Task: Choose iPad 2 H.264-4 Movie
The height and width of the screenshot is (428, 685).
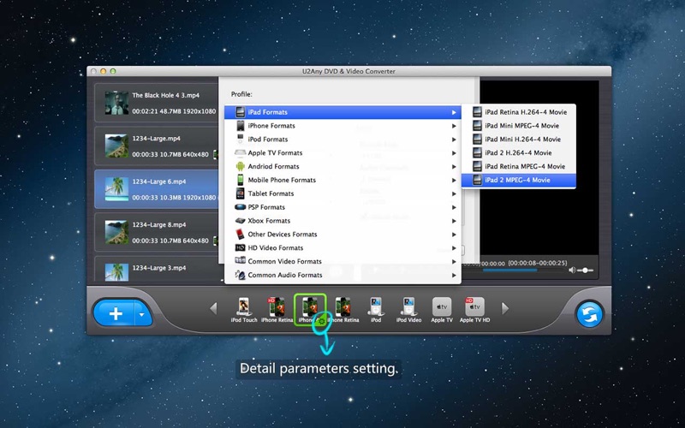Action: pyautogui.click(x=519, y=153)
